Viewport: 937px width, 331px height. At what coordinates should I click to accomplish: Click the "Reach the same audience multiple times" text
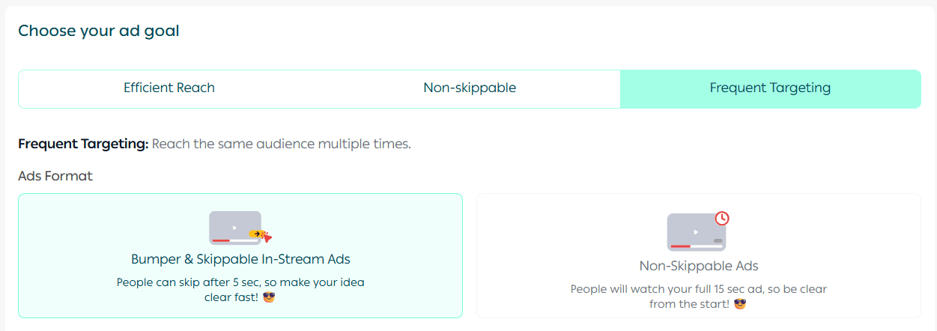click(282, 144)
